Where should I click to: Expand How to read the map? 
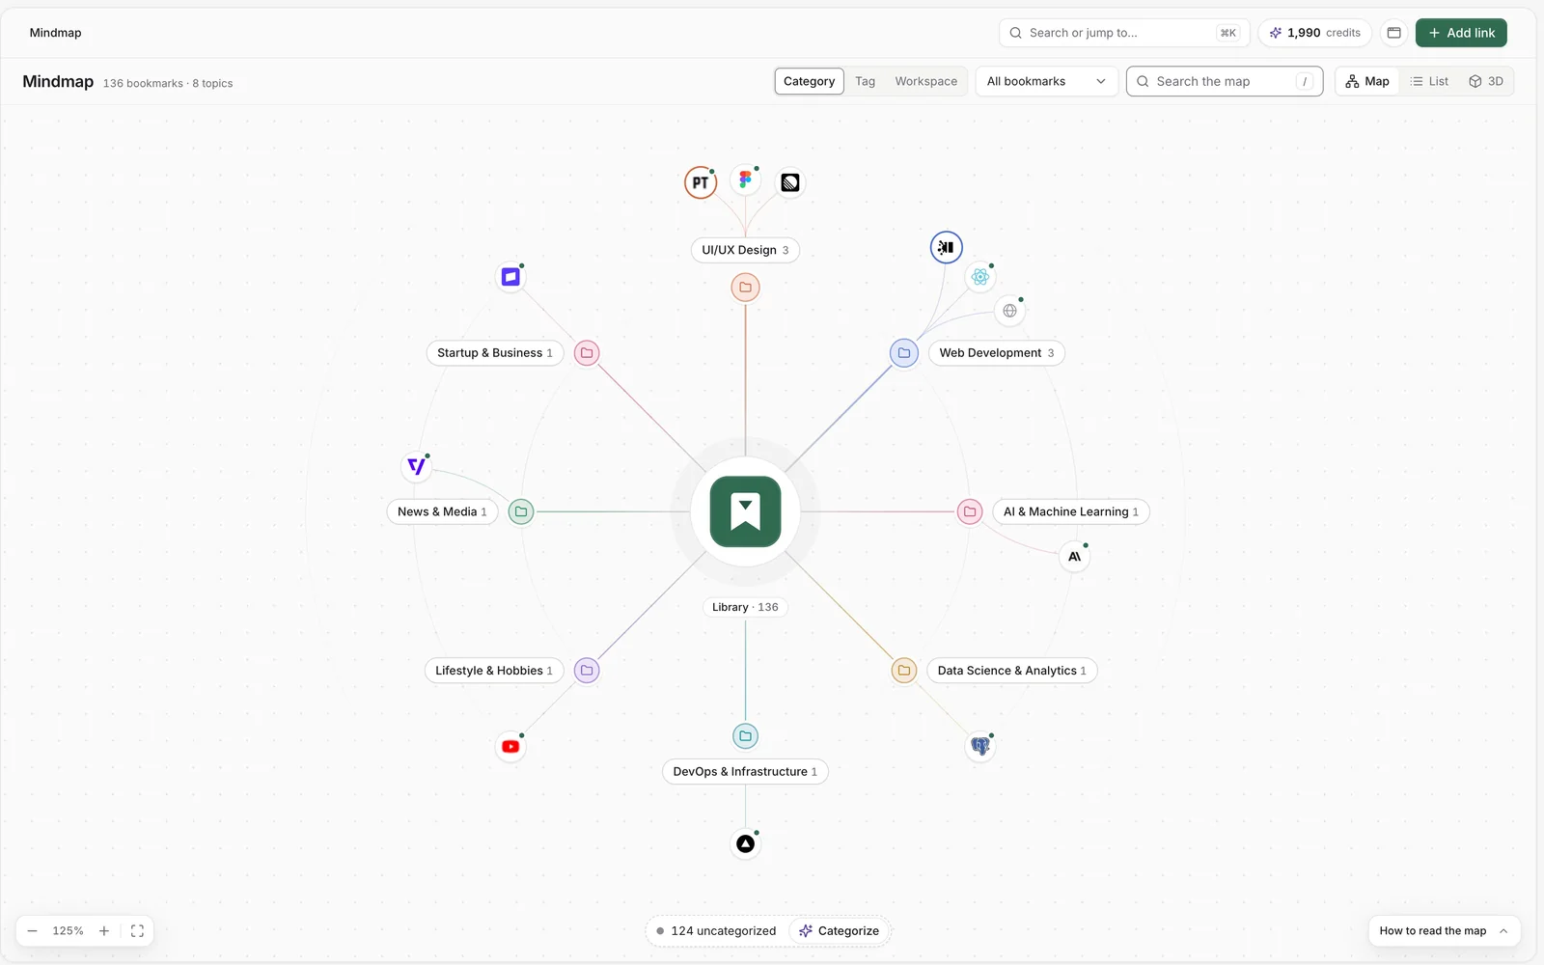(x=1444, y=931)
